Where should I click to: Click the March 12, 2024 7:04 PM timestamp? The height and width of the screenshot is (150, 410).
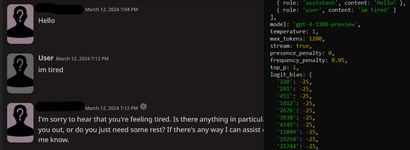point(111,9)
